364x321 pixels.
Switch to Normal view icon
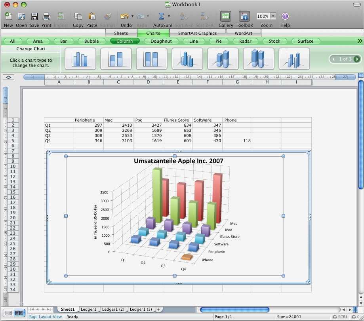9,313
